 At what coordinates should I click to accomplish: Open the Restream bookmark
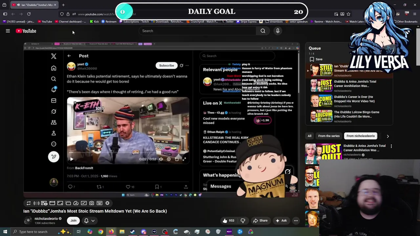point(109,22)
